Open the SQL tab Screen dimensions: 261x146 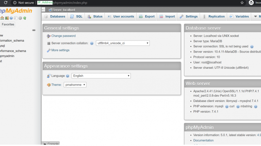pyautogui.click(x=77, y=17)
